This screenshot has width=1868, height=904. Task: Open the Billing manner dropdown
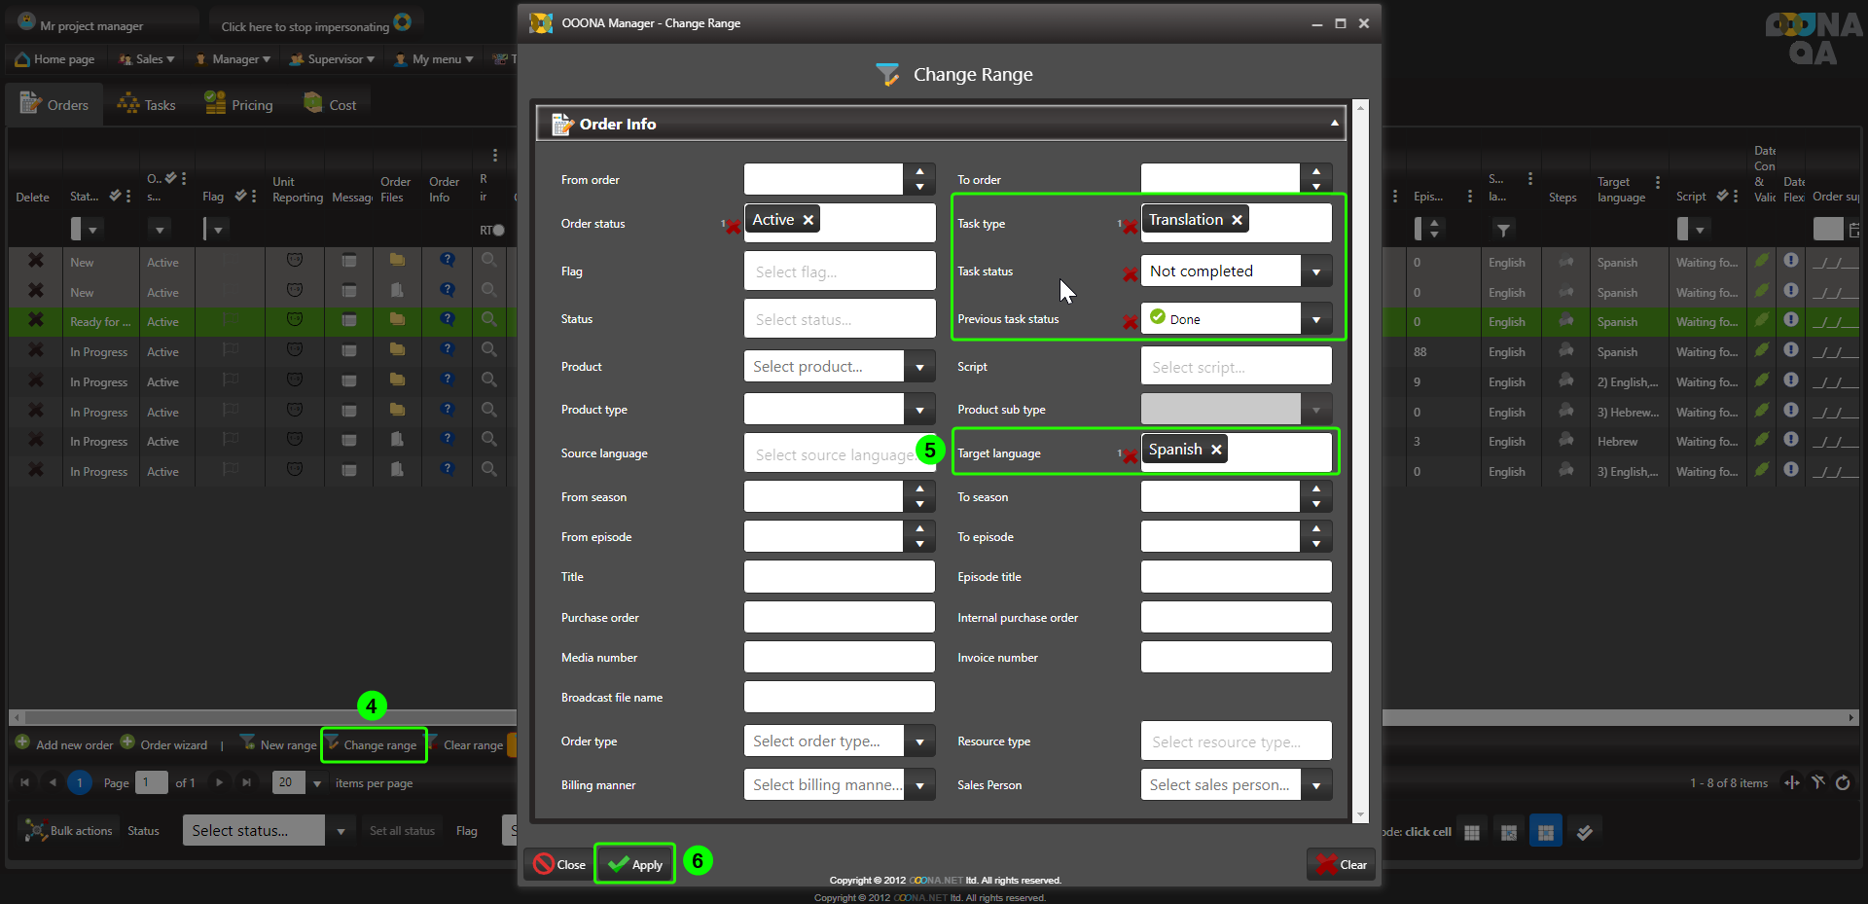pos(919,785)
